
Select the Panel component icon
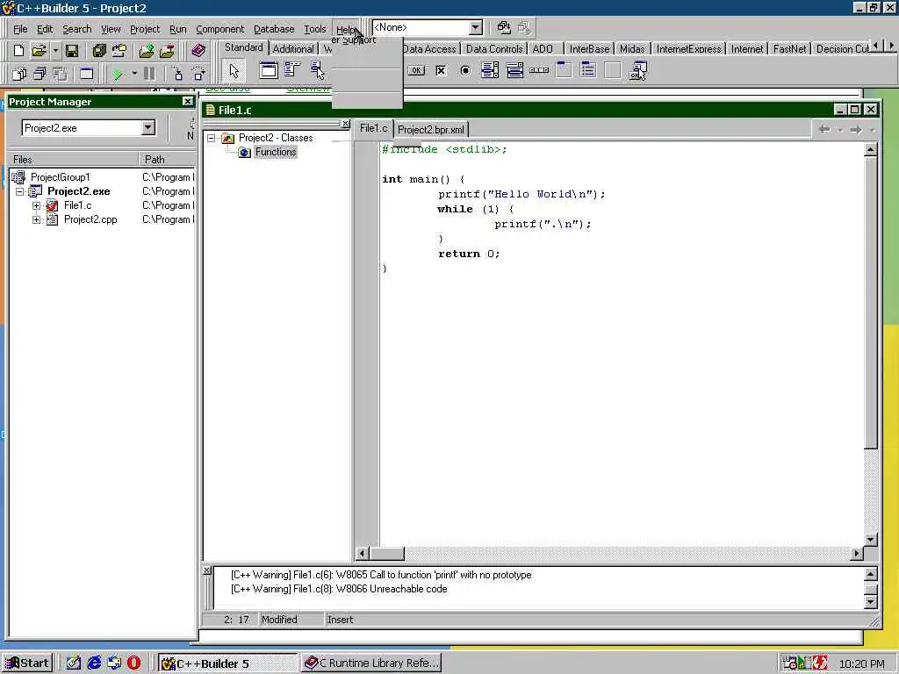(613, 70)
